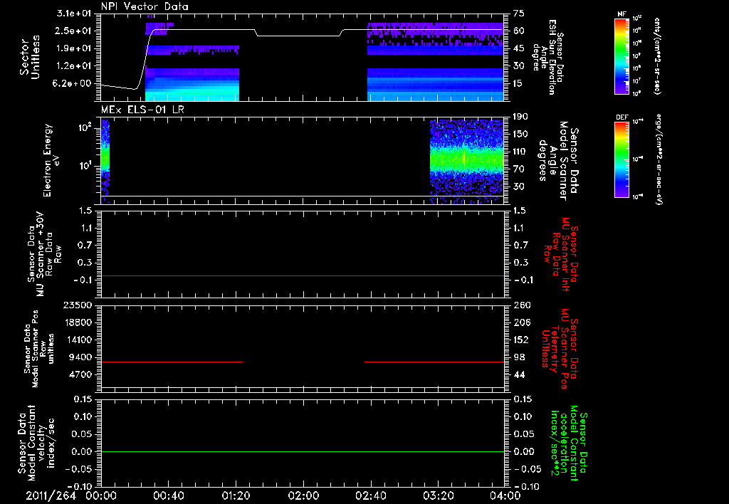Click the "NPI Vector Data" panel title
This screenshot has width=729, height=504.
[145, 6]
